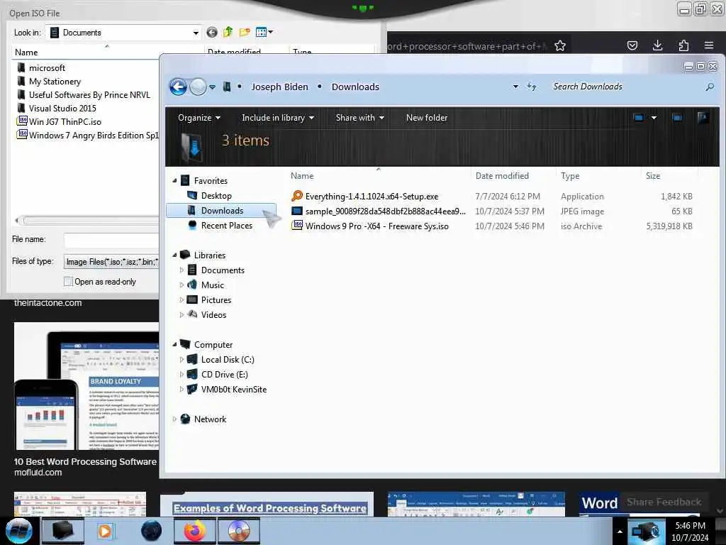Go back using Explorer's back arrow button

tap(178, 87)
